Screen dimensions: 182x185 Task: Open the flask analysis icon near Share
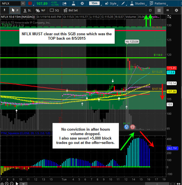coord(73,4)
